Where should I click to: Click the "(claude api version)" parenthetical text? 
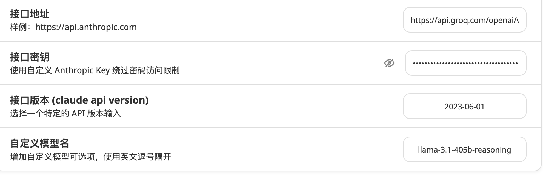(x=100, y=100)
